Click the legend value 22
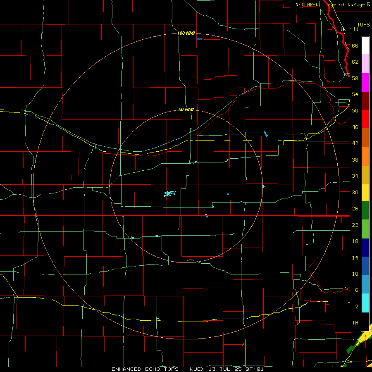372x372 pixels. (355, 225)
